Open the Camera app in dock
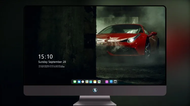Screen dimensions: 190x106 click(115, 82)
